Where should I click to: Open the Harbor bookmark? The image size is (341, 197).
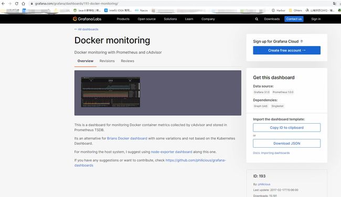[279, 10]
